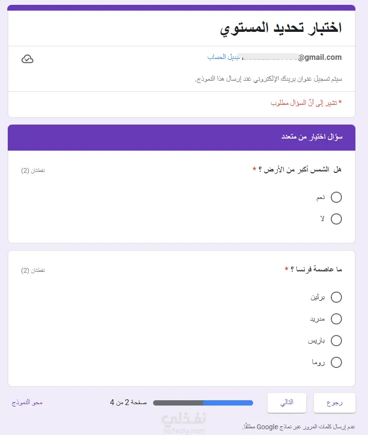Select the نعم radio option
368x435 pixels.
pos(336,197)
